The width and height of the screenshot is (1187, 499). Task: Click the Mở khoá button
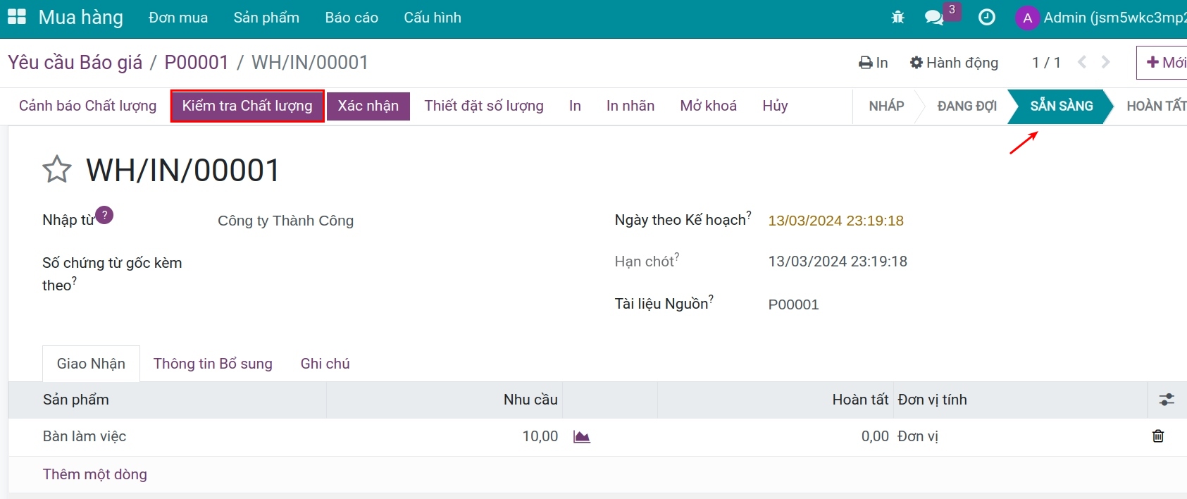tap(709, 106)
